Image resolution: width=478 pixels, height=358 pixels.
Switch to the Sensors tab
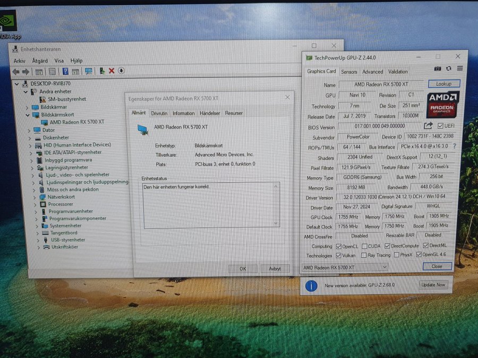(349, 72)
